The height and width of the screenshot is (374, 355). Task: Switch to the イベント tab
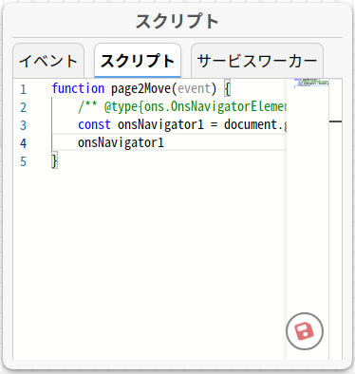[x=48, y=61]
